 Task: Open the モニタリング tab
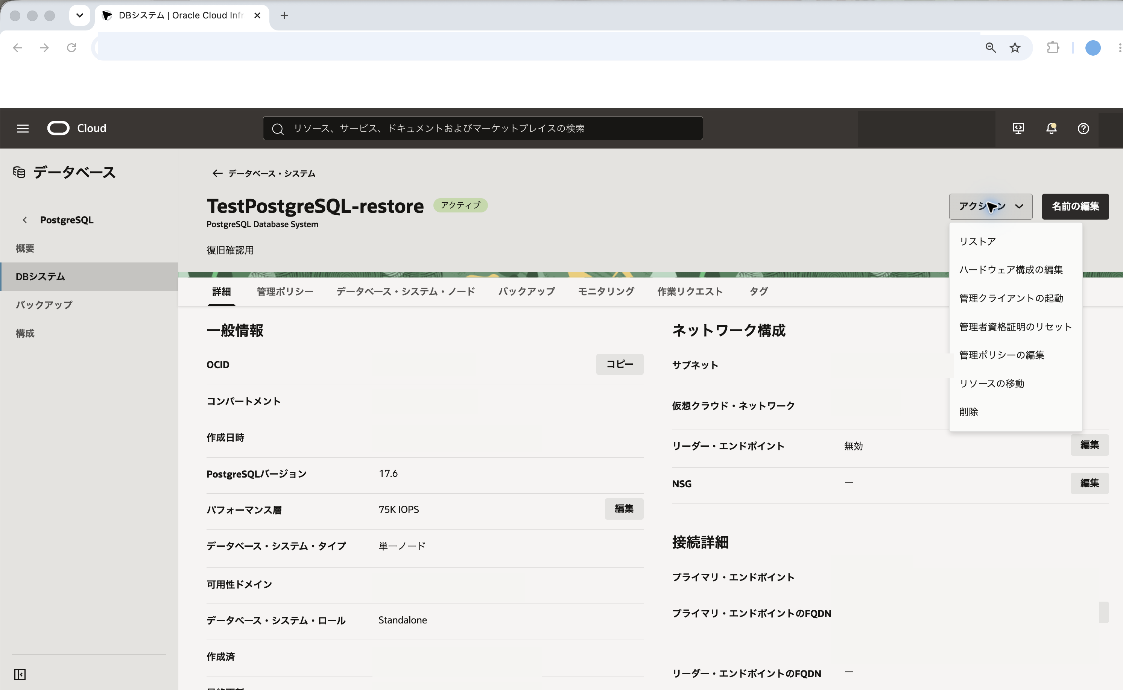click(606, 291)
